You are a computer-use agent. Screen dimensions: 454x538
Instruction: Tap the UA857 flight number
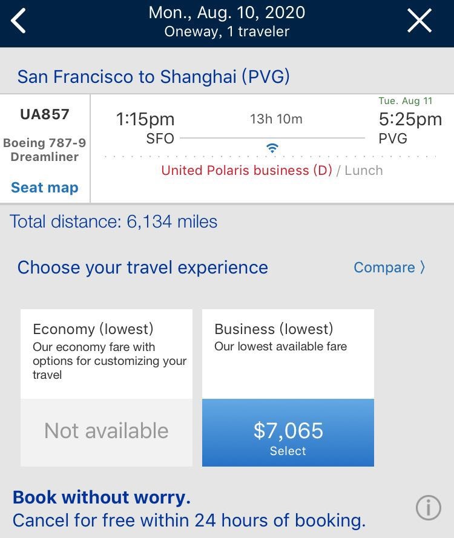click(x=45, y=114)
